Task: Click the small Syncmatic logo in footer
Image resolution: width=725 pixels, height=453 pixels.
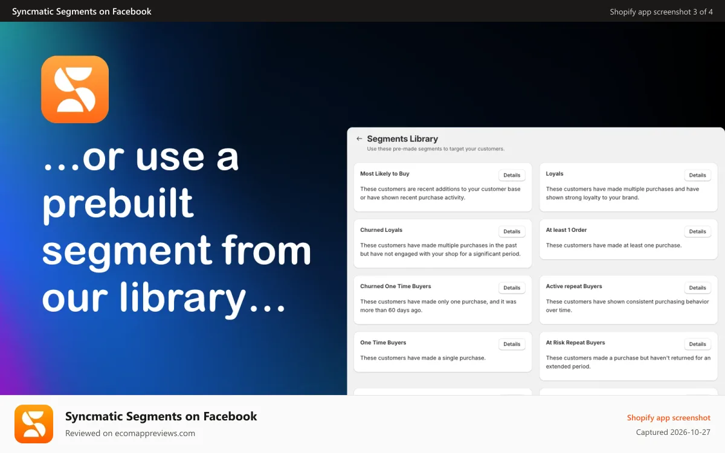Action: click(34, 424)
